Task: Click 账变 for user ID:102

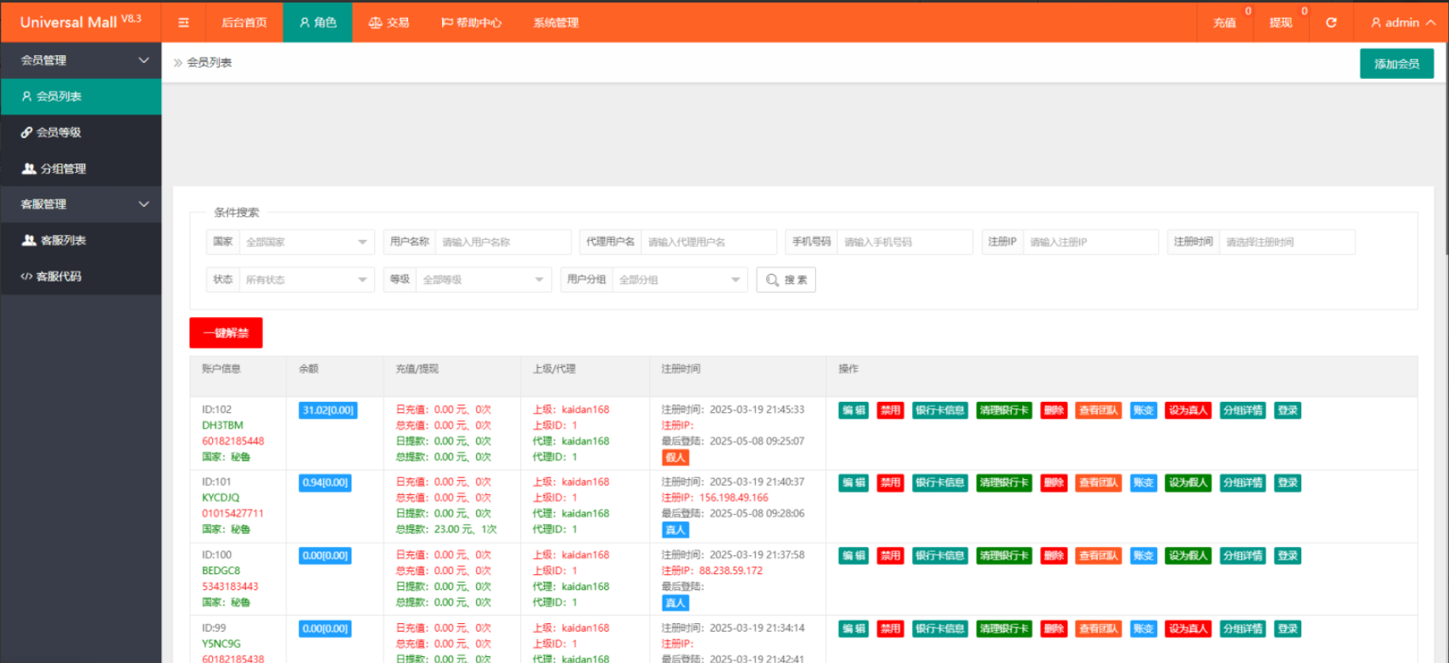Action: point(1144,410)
